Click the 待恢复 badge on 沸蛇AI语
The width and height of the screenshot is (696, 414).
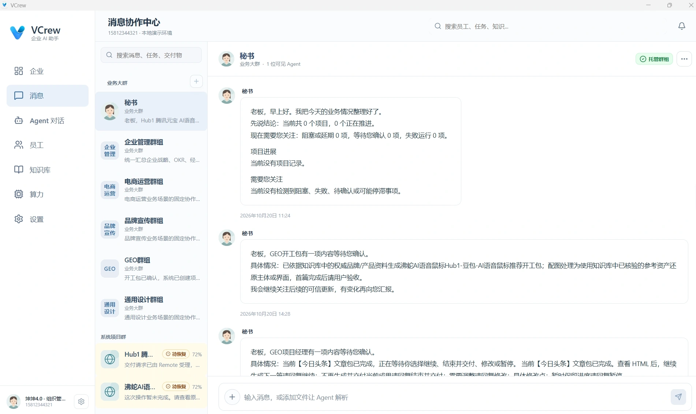tap(176, 387)
